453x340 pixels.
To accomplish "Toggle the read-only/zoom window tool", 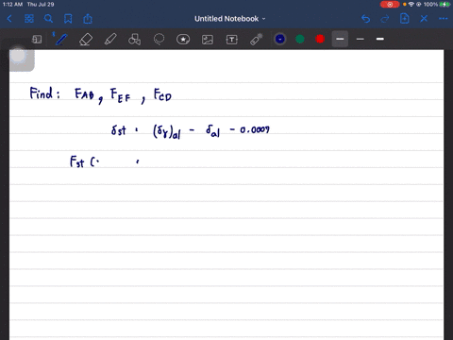I will click(x=37, y=40).
